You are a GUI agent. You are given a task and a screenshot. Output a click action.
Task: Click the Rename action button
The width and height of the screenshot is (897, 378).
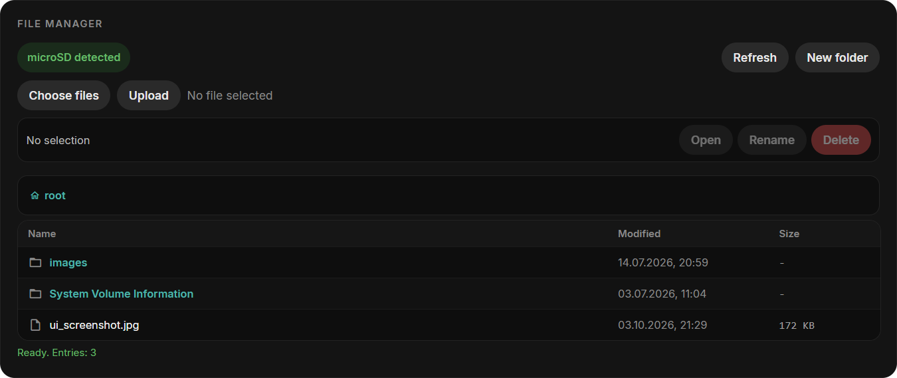tap(772, 140)
